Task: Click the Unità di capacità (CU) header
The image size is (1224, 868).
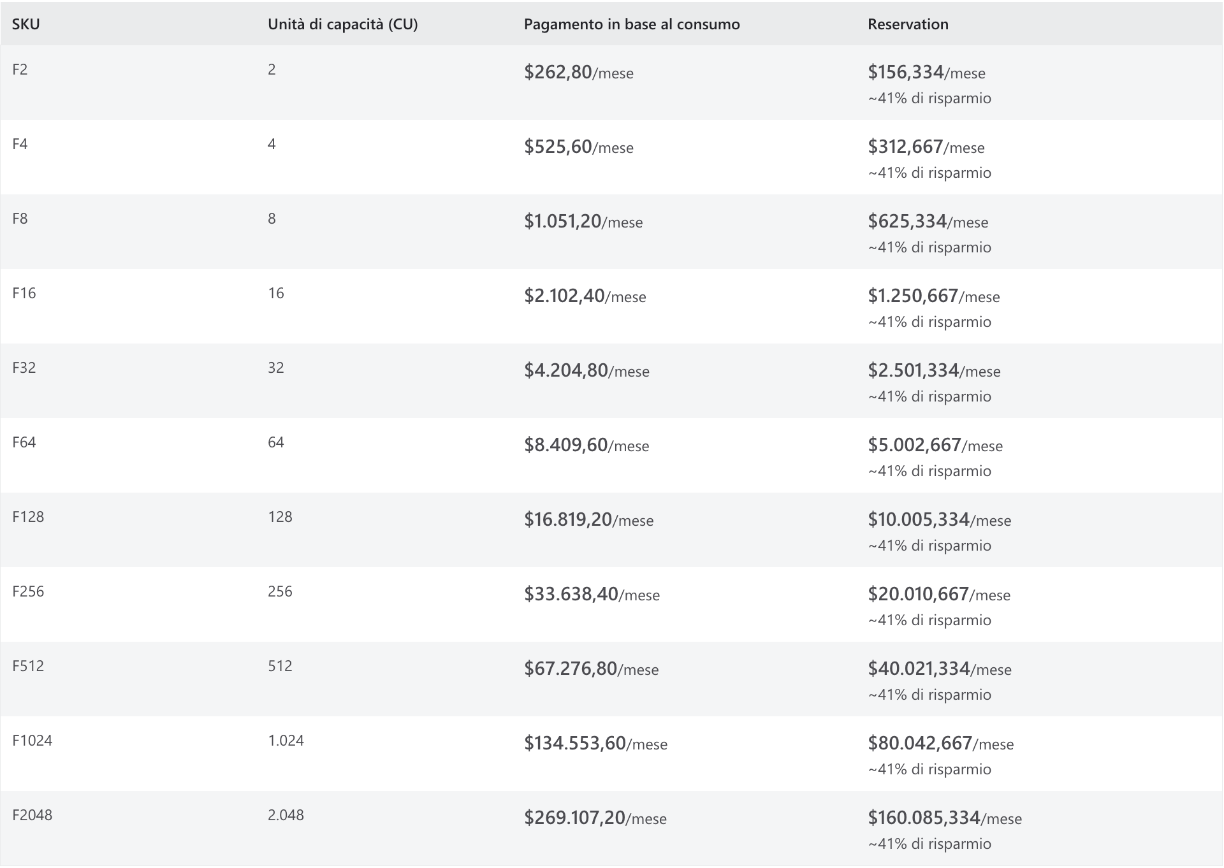Action: [x=342, y=24]
